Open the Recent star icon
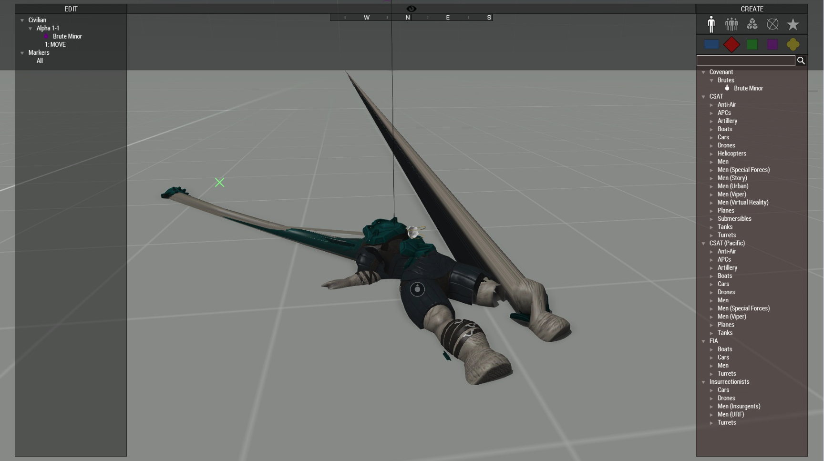824x461 pixels. pyautogui.click(x=793, y=24)
